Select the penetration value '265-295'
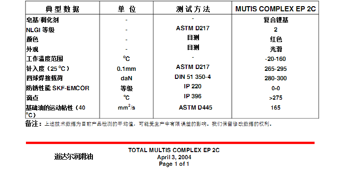Screen dimensions: 340x171 click(x=275, y=69)
